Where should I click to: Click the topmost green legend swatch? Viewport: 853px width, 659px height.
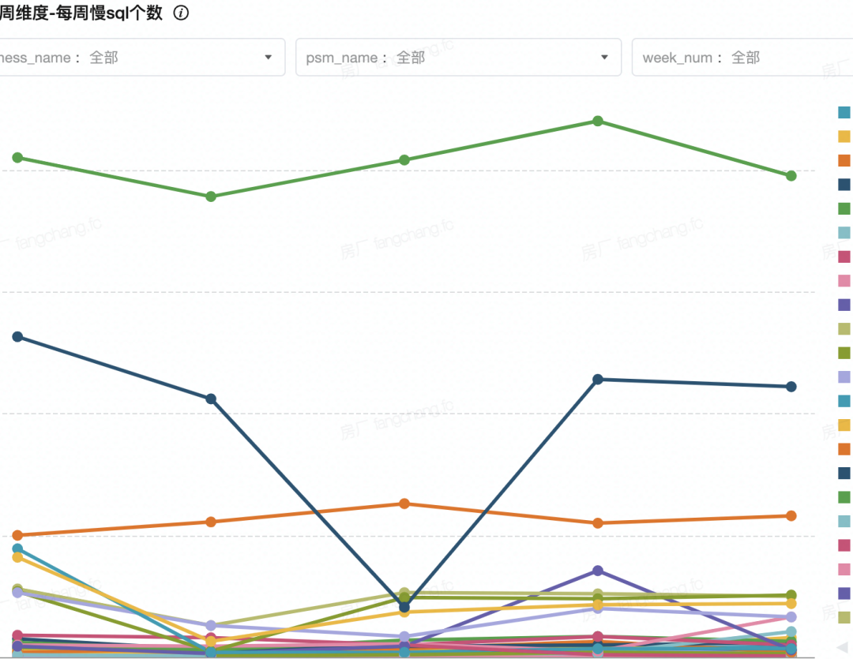(x=844, y=208)
